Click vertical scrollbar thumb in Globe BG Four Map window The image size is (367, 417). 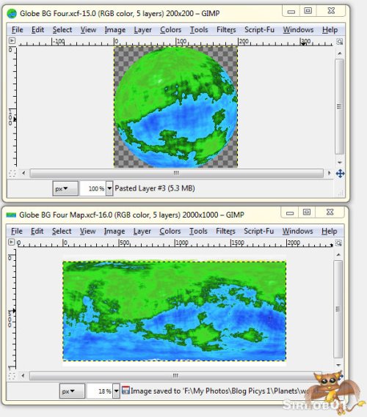point(338,309)
